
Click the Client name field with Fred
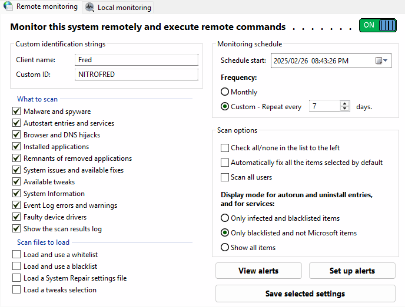click(137, 60)
